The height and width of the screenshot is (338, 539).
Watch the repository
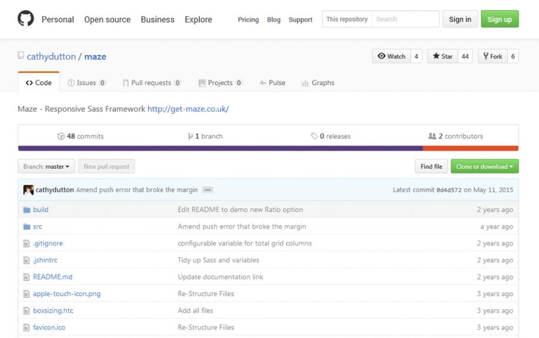tap(392, 56)
